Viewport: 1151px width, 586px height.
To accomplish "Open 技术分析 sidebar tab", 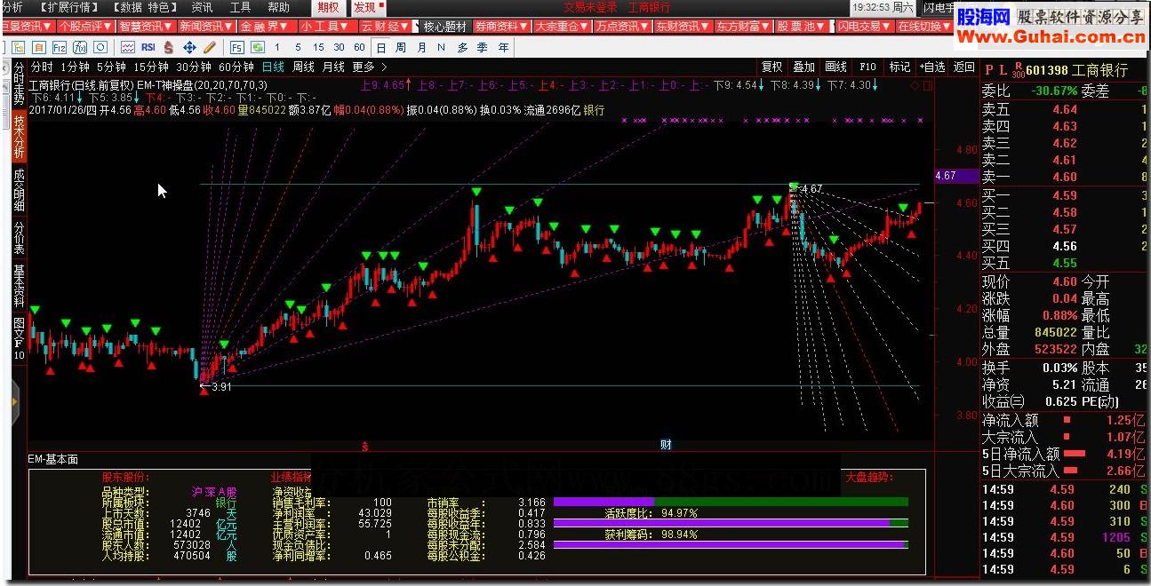I will 19,137.
